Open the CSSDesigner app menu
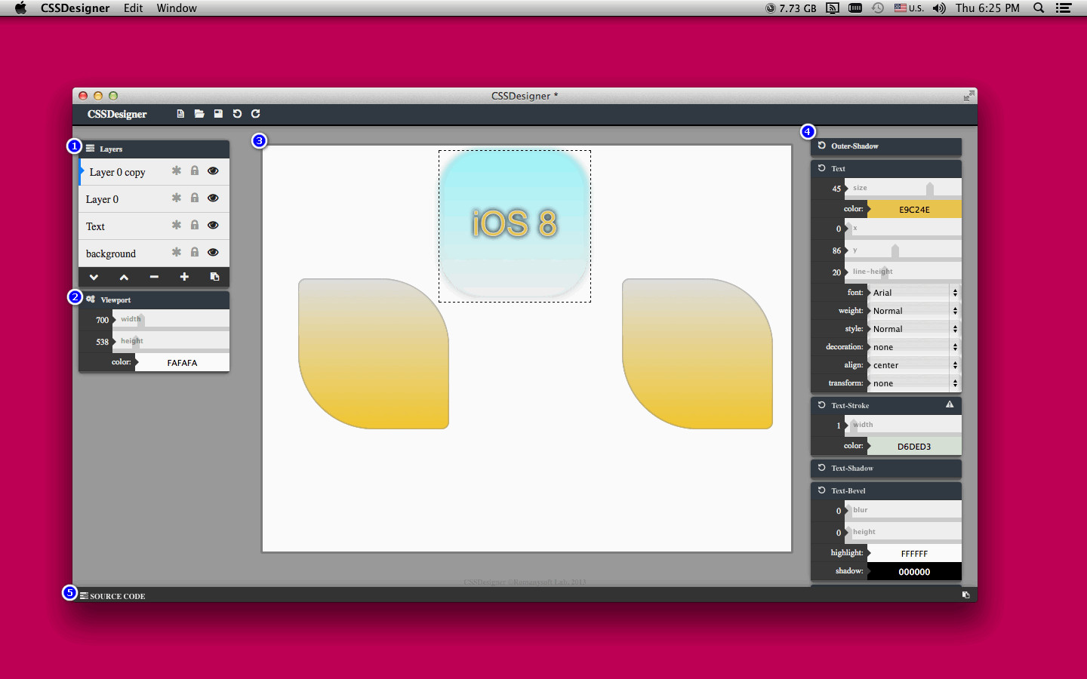The height and width of the screenshot is (679, 1087). [75, 8]
